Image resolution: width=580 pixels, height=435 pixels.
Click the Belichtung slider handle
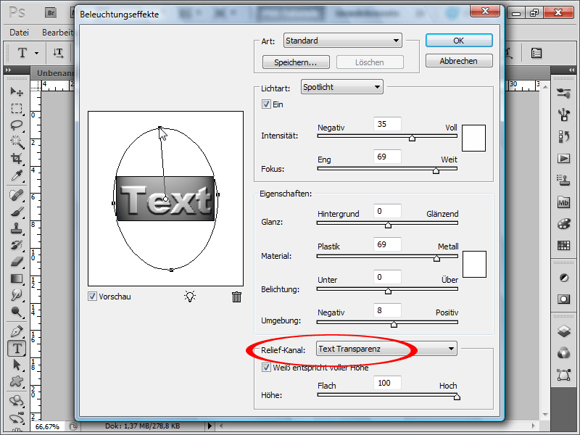tap(388, 291)
